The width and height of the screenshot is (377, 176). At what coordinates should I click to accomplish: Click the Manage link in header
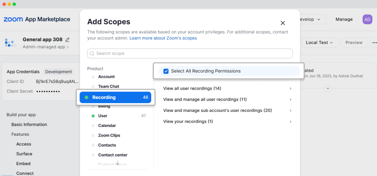point(344,19)
